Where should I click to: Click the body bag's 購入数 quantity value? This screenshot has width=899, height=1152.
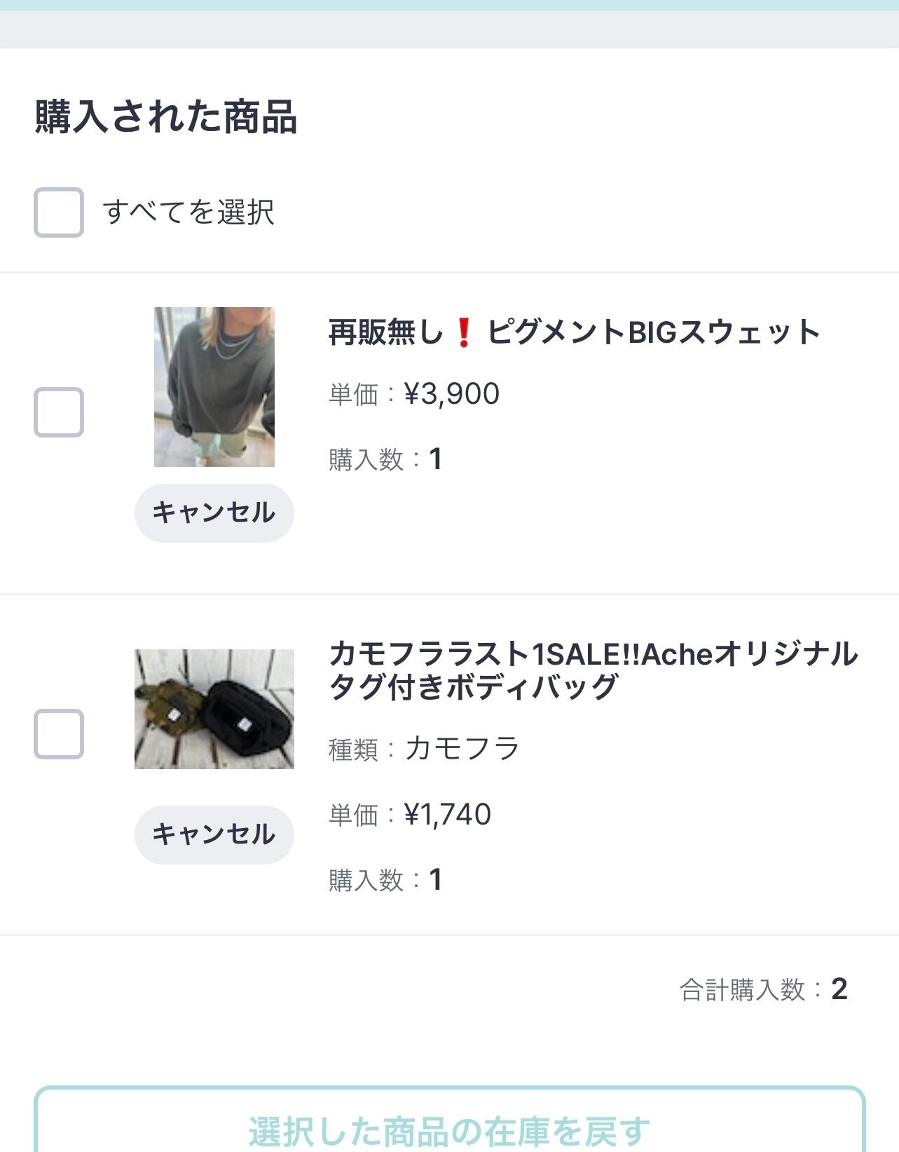tap(435, 880)
